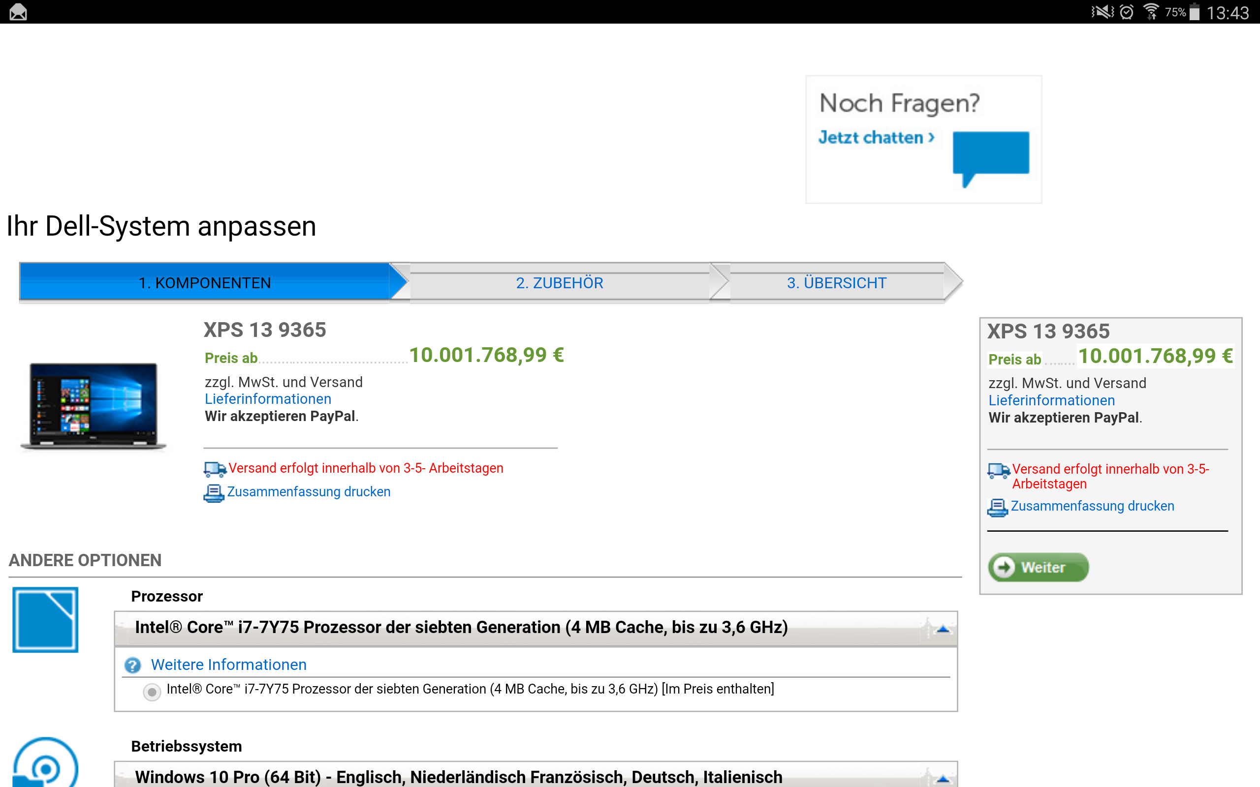Switch to the 2. ZUBEHÖR step

pyautogui.click(x=559, y=283)
